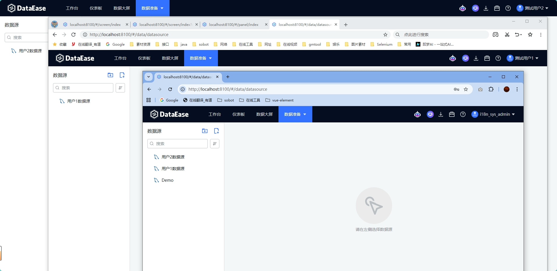Open the toolbox icon in the 测试用户1 header

tap(487, 58)
